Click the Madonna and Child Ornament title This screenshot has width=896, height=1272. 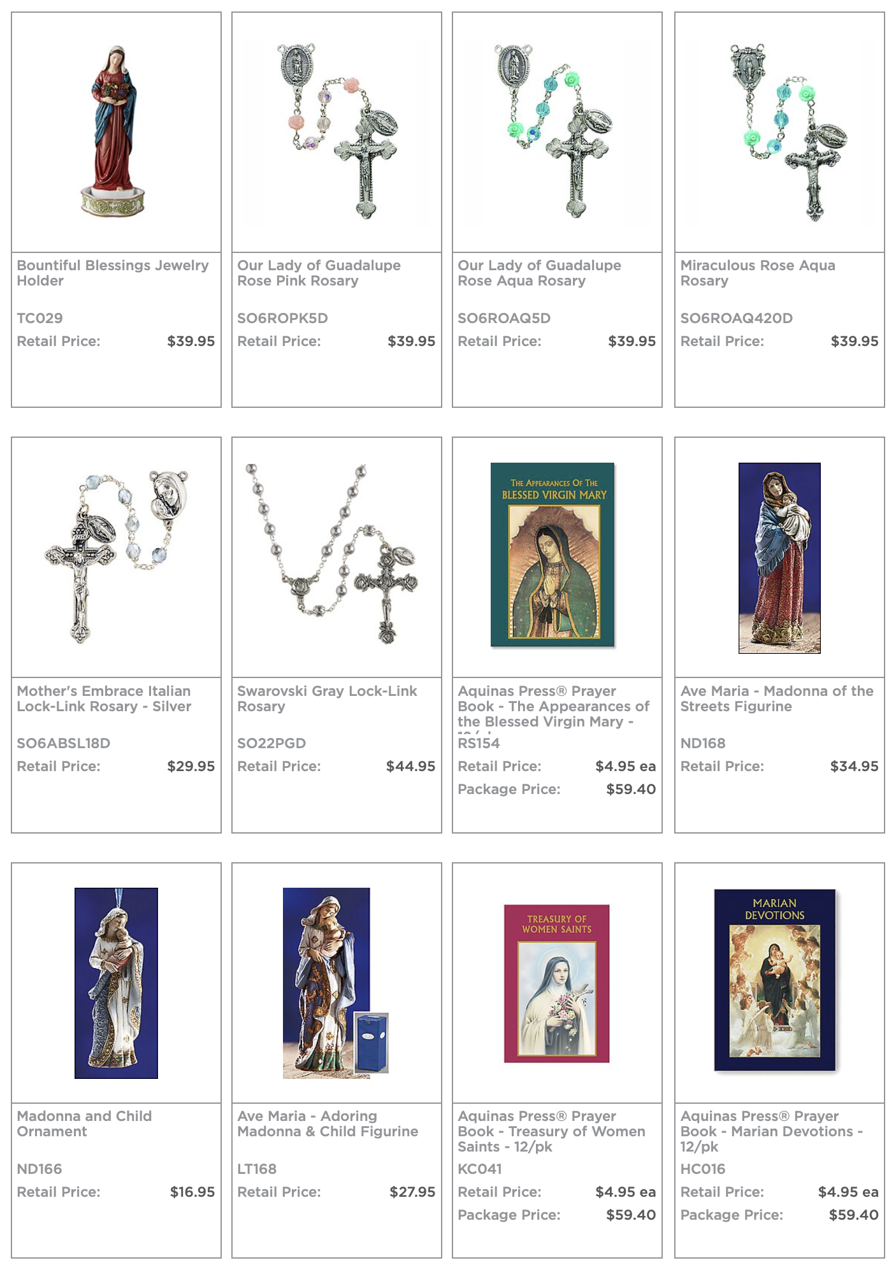click(84, 1124)
